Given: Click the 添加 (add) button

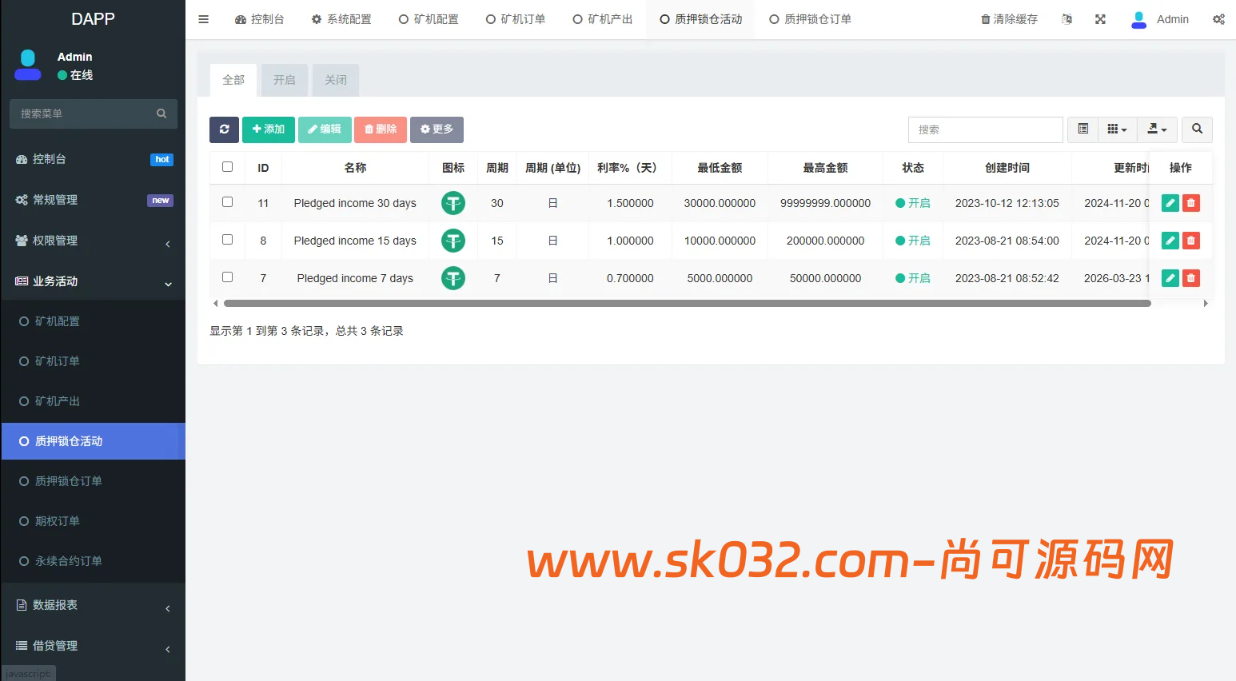Looking at the screenshot, I should (x=269, y=129).
